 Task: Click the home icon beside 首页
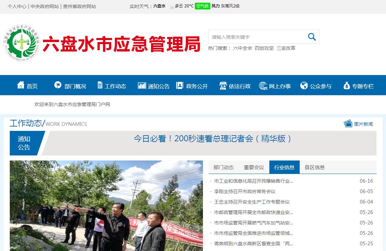21,85
